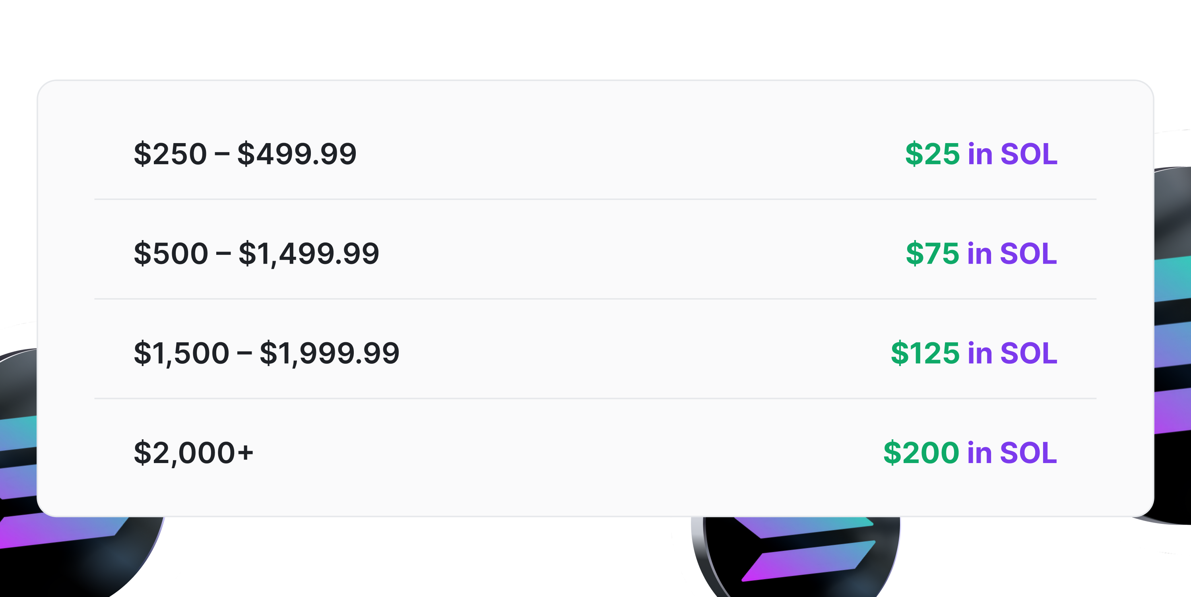Viewport: 1191px width, 597px height.
Task: Click divider line below the $500 tier
Action: click(x=595, y=299)
